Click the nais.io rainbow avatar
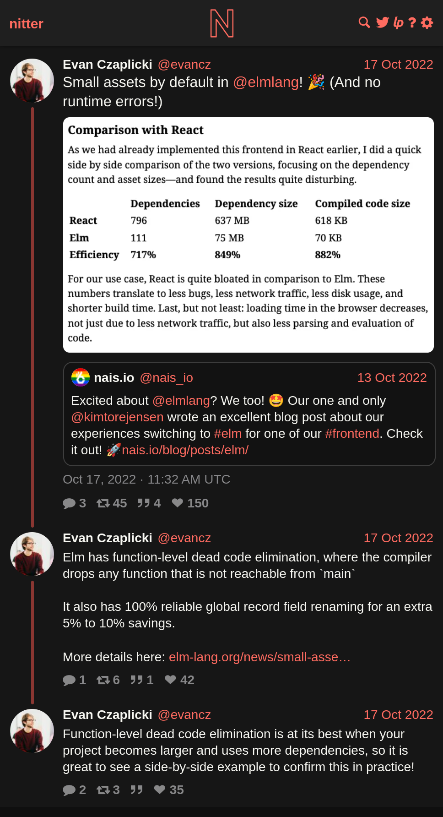 coord(81,378)
